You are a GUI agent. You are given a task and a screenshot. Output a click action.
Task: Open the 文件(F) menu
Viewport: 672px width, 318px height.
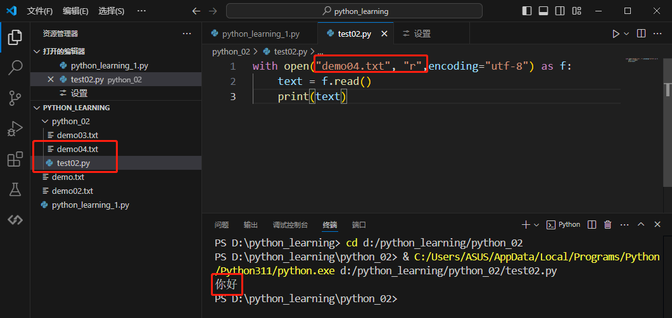coord(40,11)
